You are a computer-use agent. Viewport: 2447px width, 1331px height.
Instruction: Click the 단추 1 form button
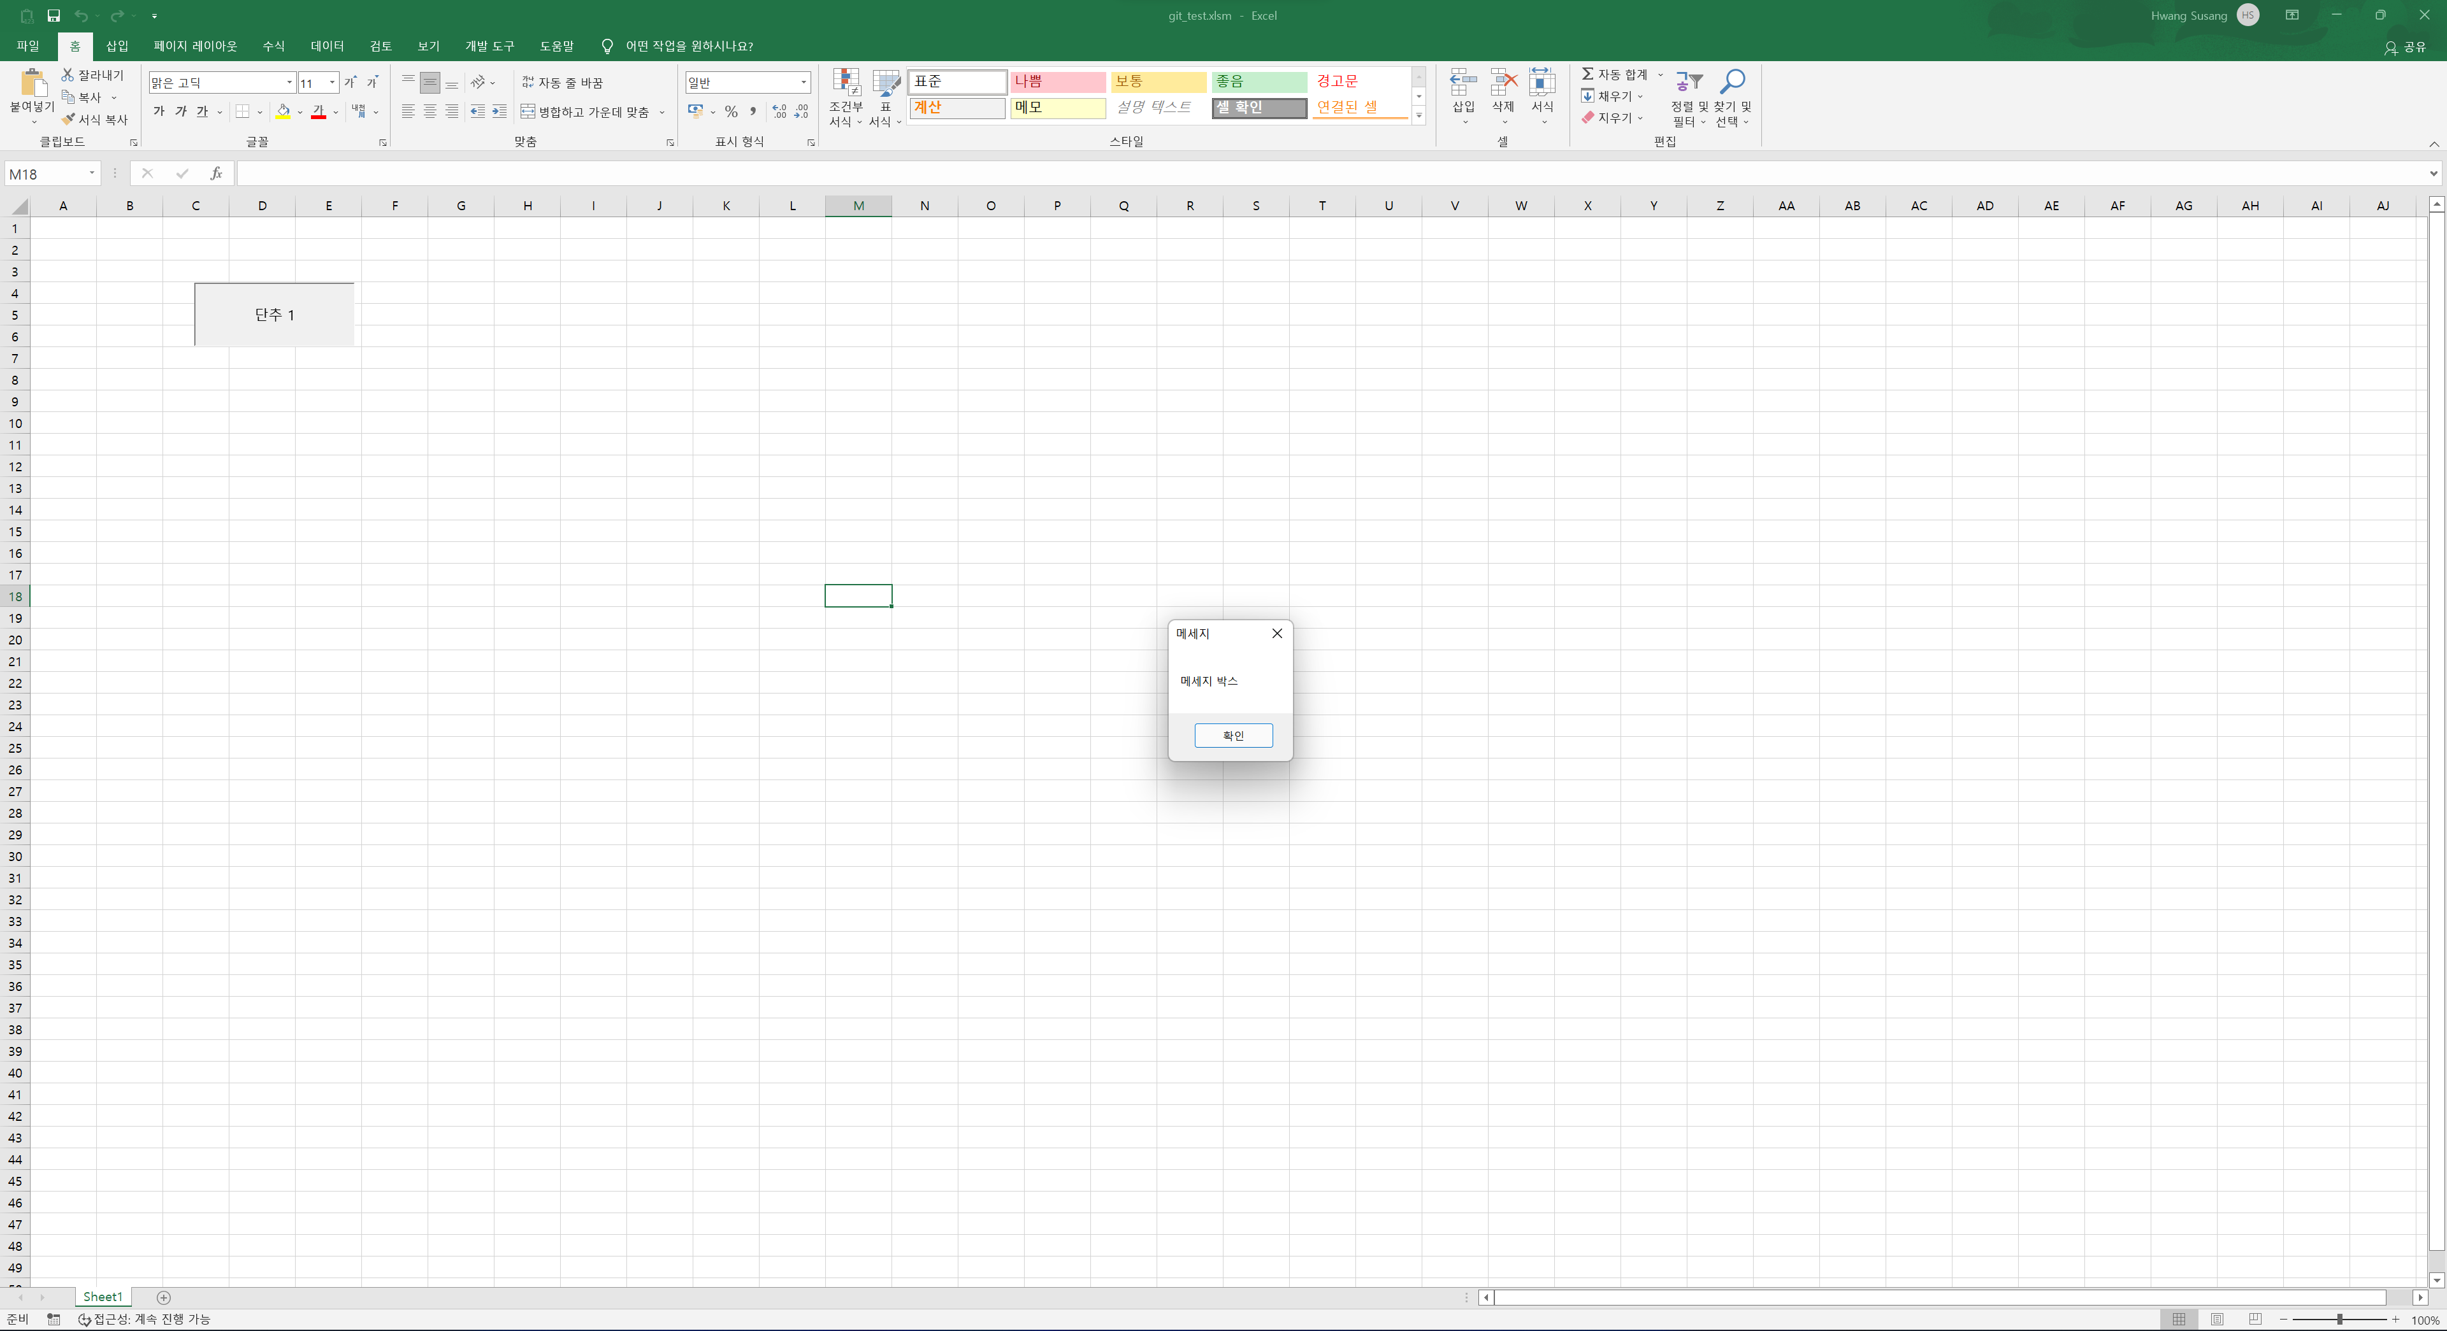275,314
